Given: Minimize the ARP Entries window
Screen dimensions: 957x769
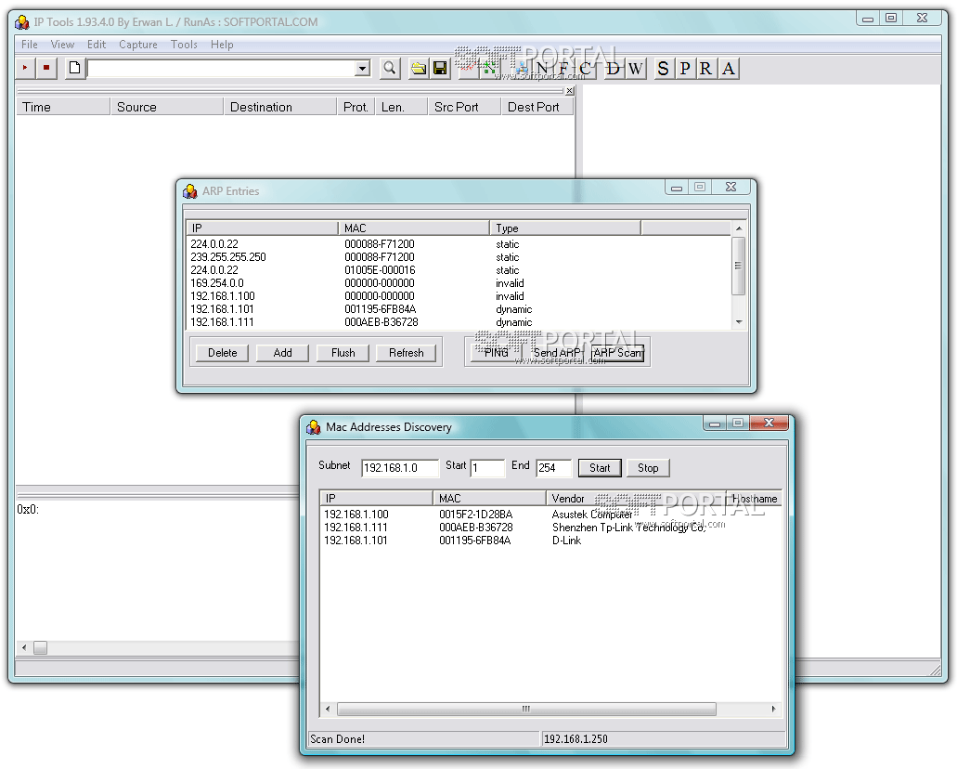Looking at the screenshot, I should click(677, 188).
